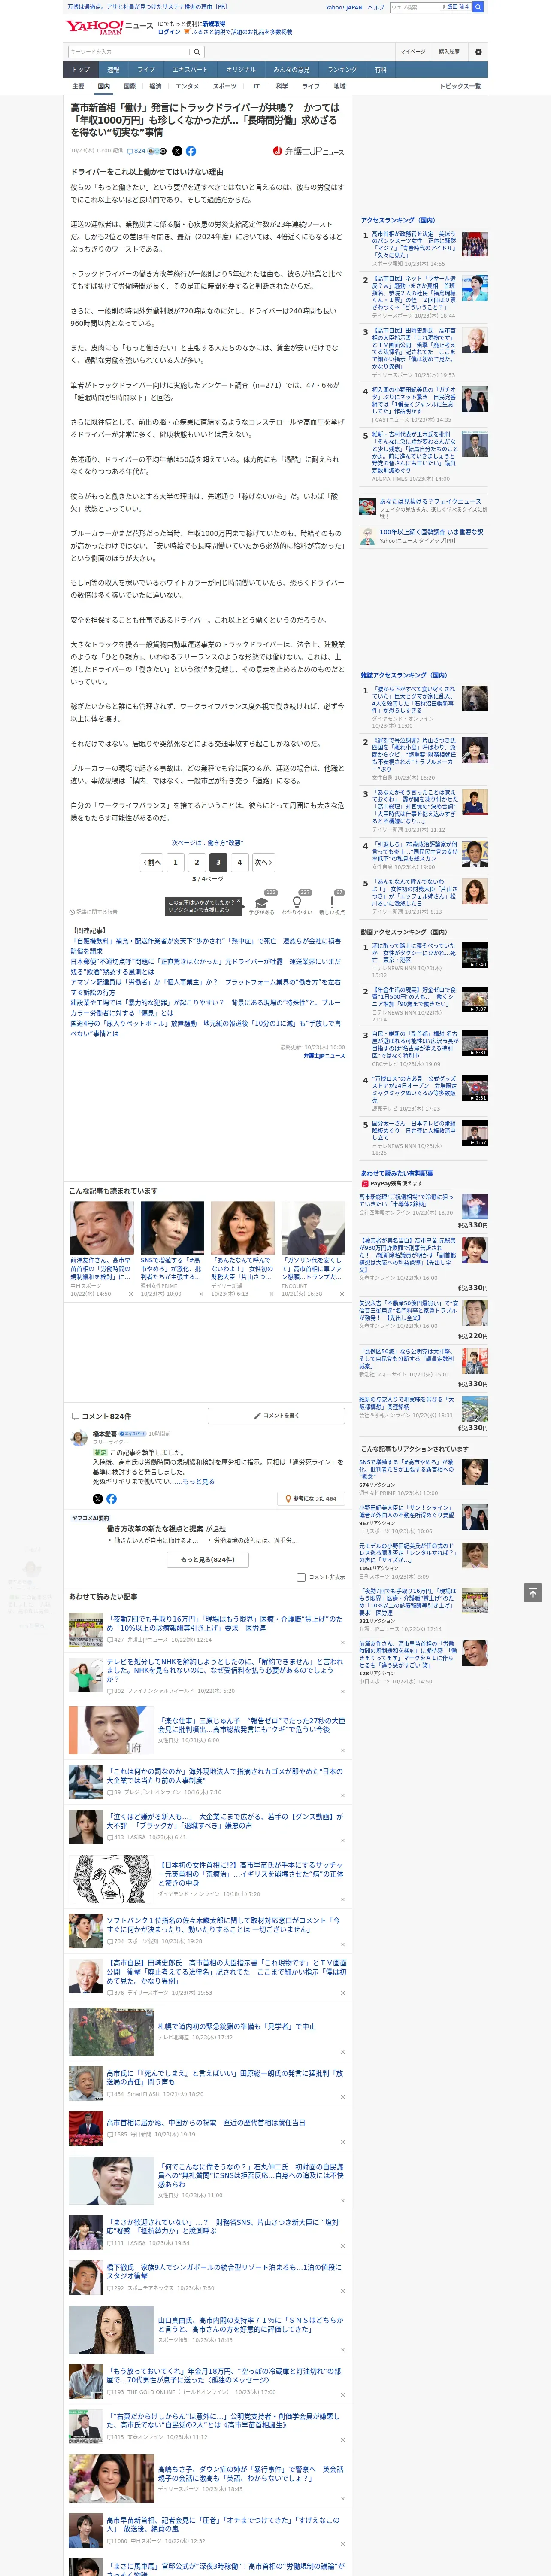Go to next page with 次へ
Screen dimensions: 551x2576
click(x=263, y=862)
